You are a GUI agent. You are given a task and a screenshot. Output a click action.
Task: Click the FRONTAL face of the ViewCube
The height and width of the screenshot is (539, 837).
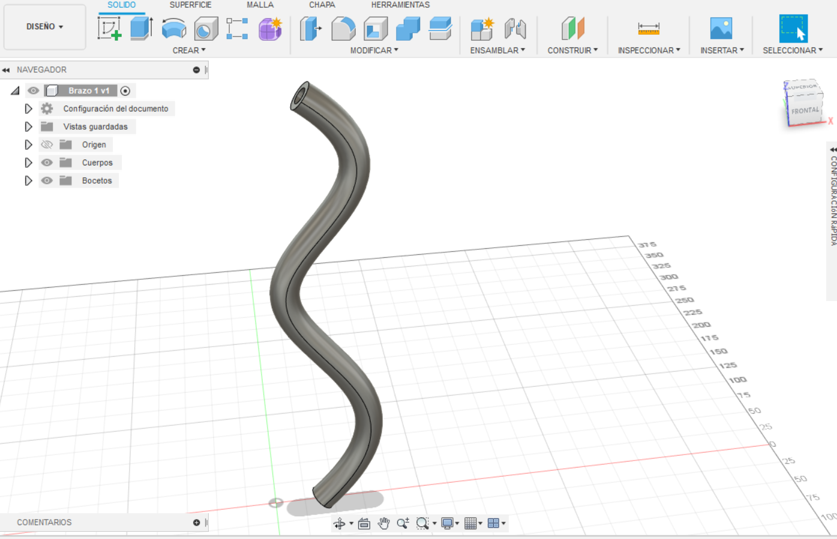click(x=804, y=110)
